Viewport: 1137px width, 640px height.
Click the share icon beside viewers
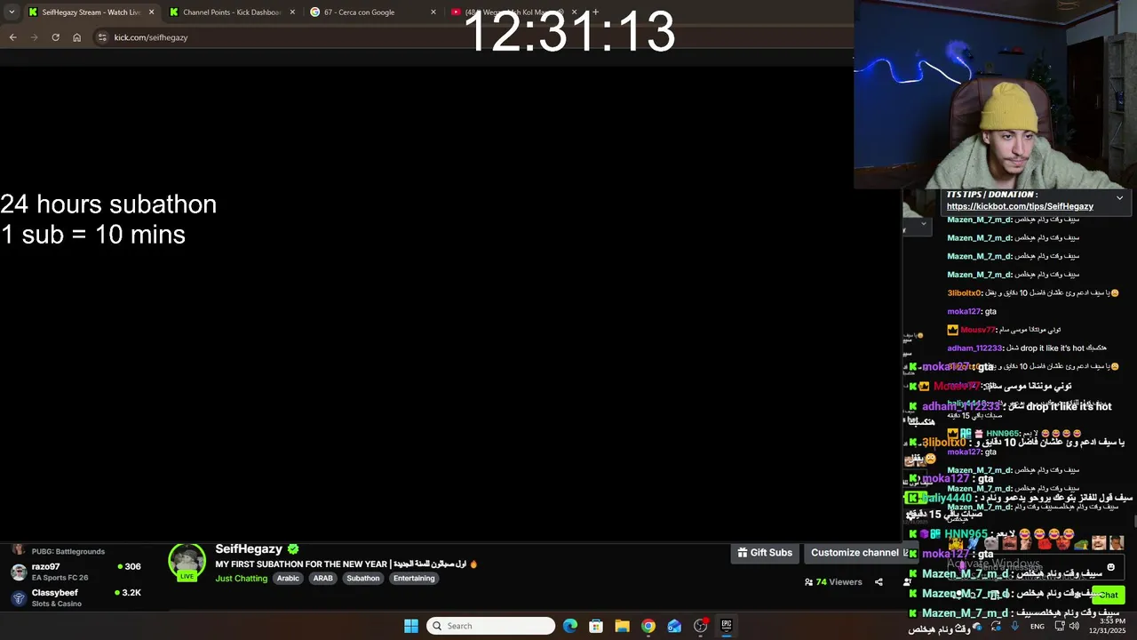pyautogui.click(x=879, y=582)
